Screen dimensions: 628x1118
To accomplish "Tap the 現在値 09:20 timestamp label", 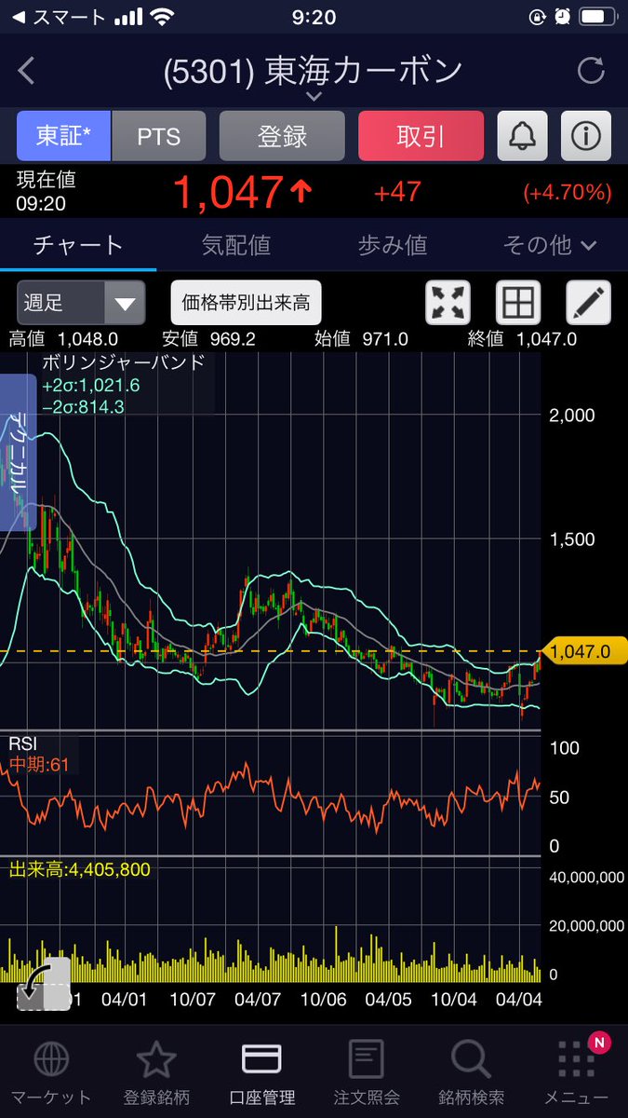I will pos(46,191).
